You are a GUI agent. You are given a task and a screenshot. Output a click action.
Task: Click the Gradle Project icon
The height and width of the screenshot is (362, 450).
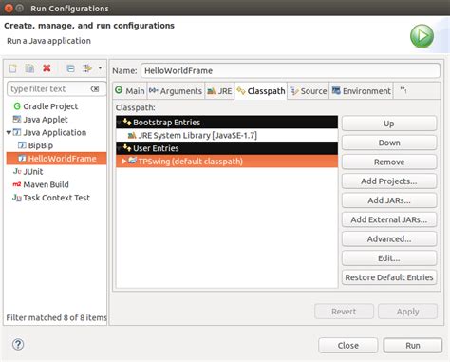17,106
